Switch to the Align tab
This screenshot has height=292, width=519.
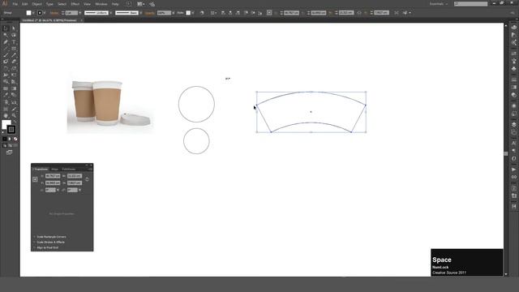54,170
